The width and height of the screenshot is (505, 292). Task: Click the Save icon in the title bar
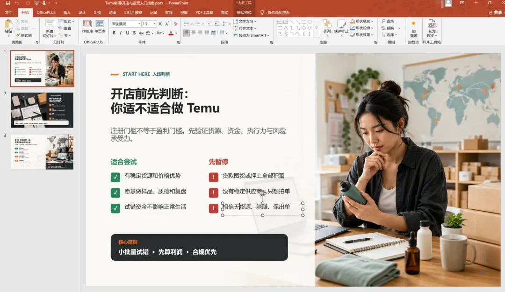[8, 3]
